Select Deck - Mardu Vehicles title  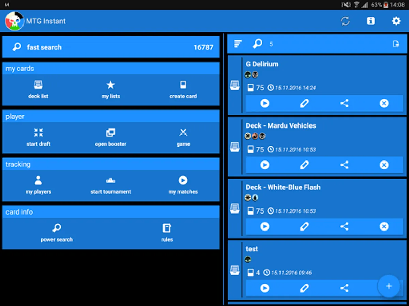[x=281, y=126]
